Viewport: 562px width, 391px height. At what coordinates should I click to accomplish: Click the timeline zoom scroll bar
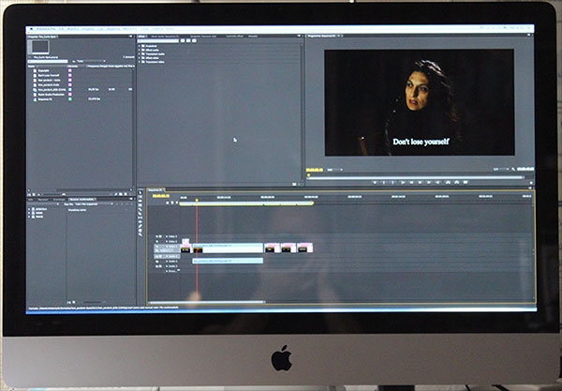206,303
